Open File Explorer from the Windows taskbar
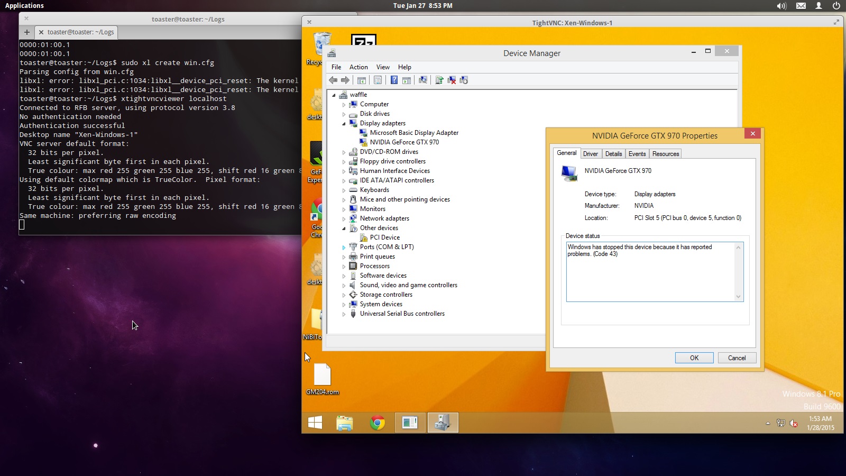 pyautogui.click(x=345, y=423)
